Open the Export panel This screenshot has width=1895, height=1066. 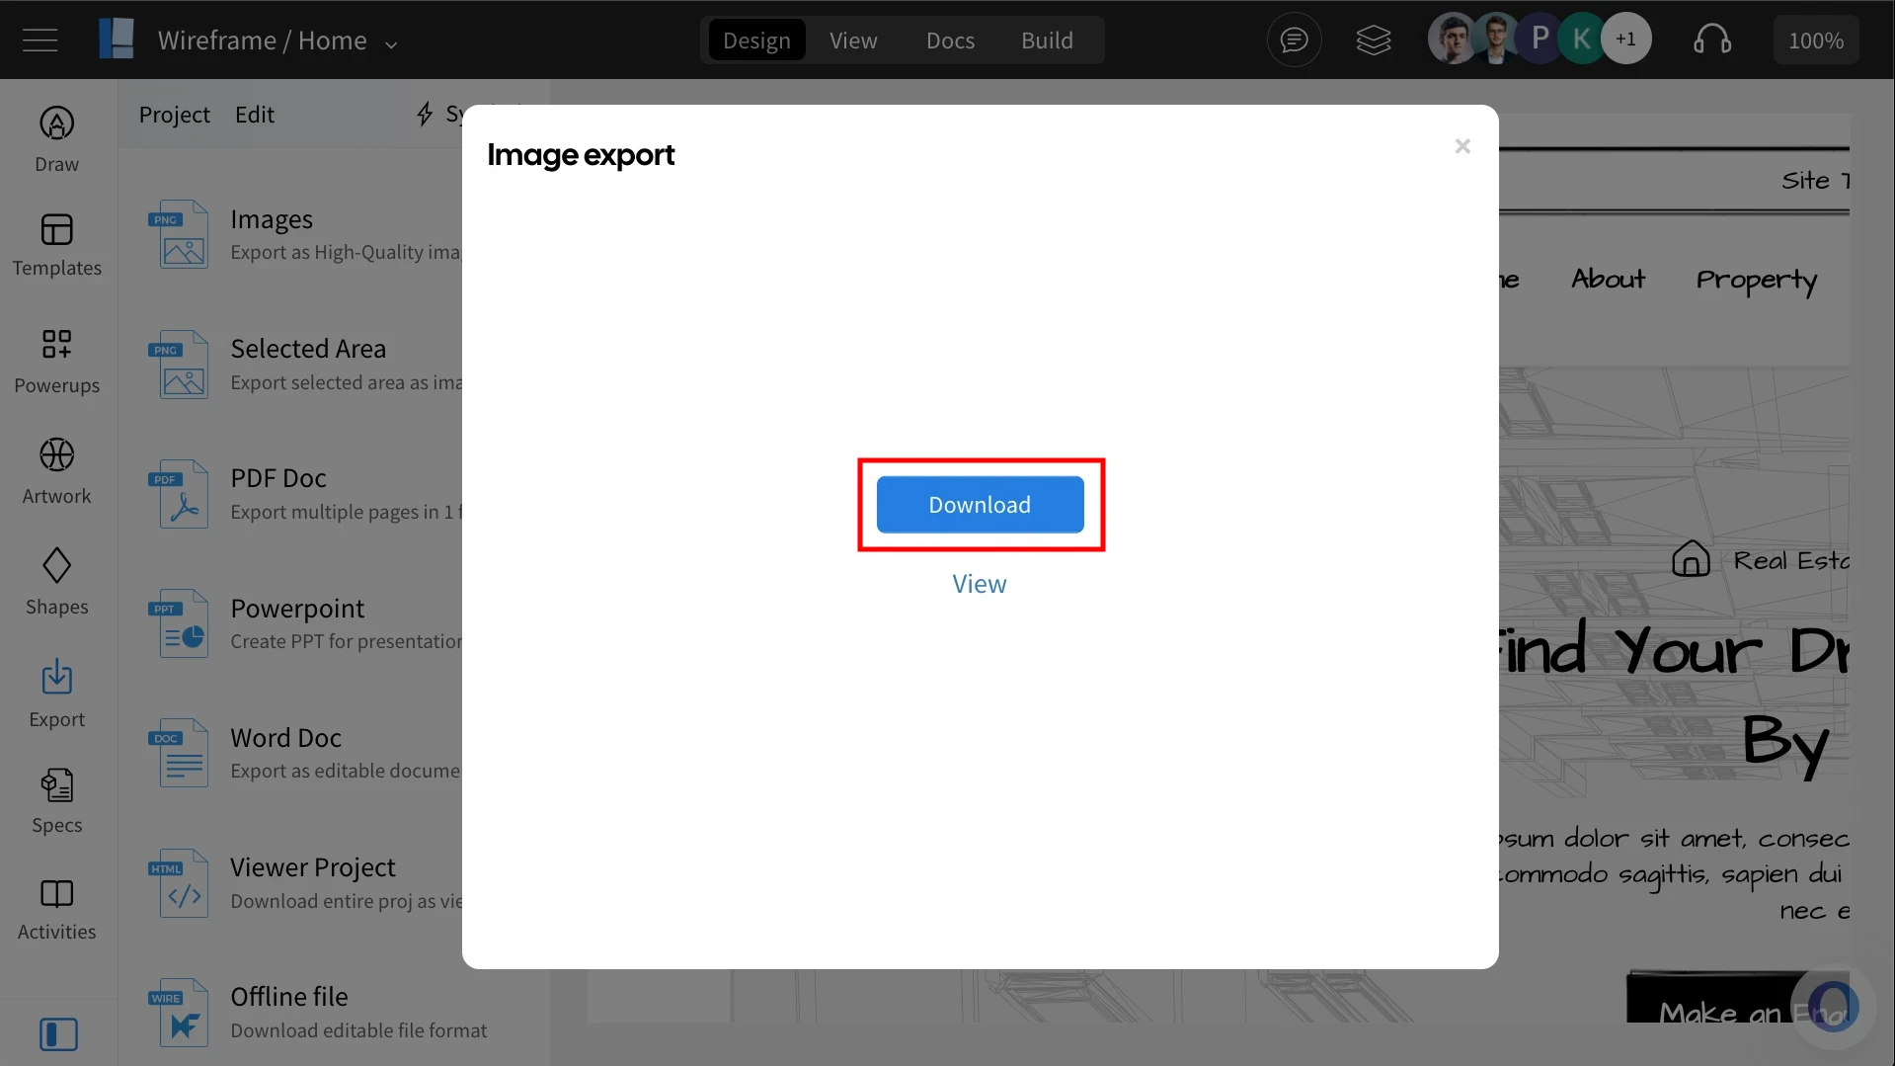click(56, 694)
